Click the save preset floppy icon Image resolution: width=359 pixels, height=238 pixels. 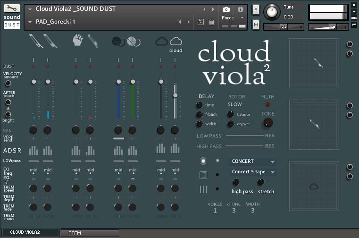click(x=200, y=22)
